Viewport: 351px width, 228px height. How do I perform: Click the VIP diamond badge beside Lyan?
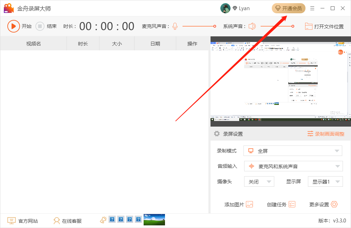click(235, 8)
